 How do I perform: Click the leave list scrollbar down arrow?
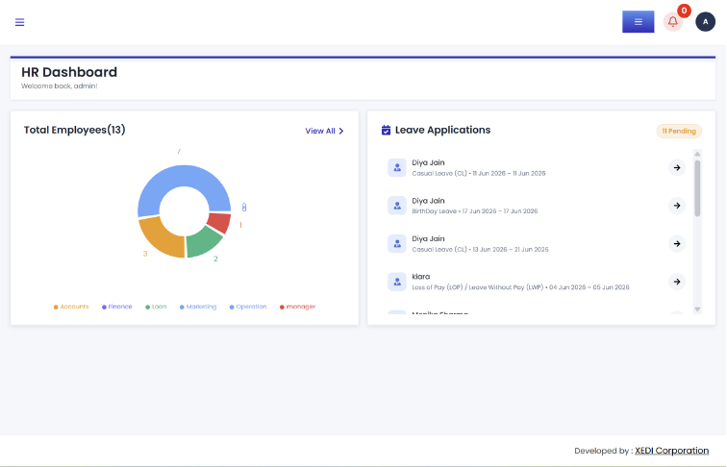click(697, 309)
